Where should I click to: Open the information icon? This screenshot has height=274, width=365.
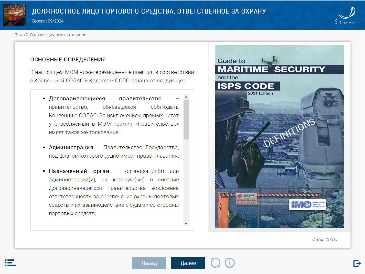(x=230, y=263)
